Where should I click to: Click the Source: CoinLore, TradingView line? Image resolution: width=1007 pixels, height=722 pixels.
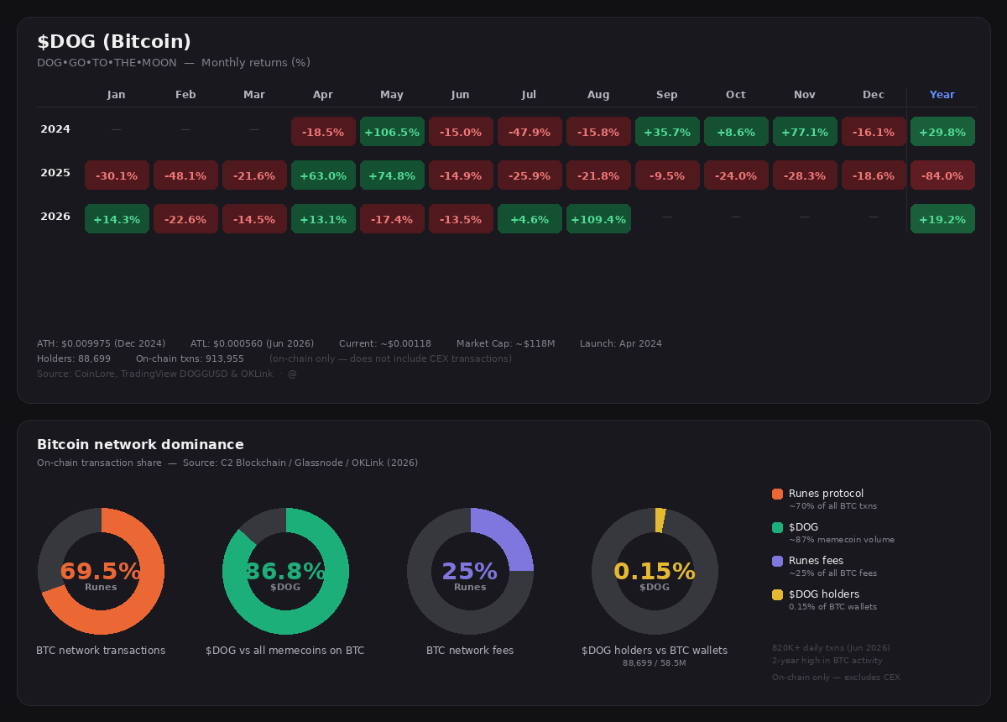[166, 374]
